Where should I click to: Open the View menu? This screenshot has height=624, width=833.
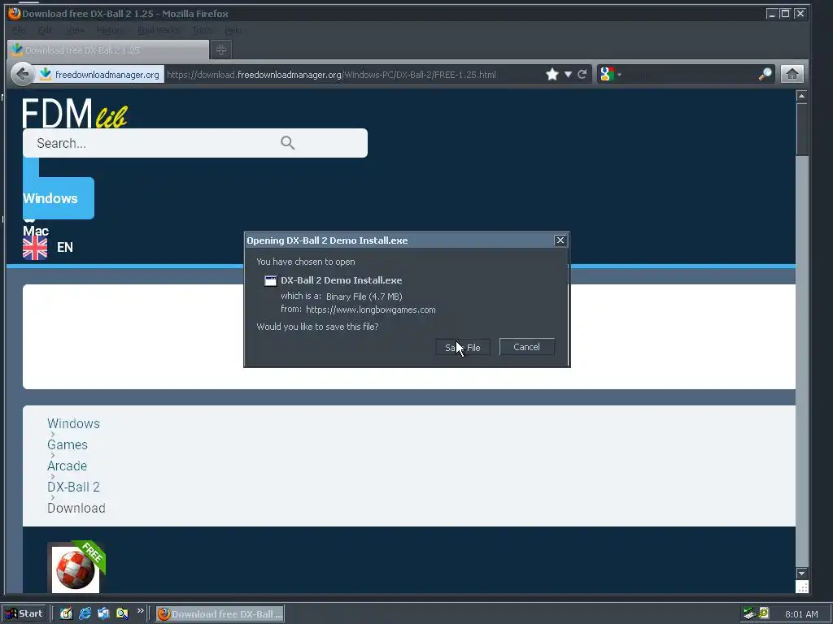[x=75, y=30]
